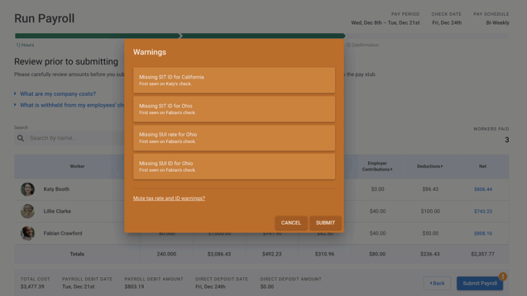Click Katy Booth's deductions $86.43
The width and height of the screenshot is (527, 296).
[430, 189]
